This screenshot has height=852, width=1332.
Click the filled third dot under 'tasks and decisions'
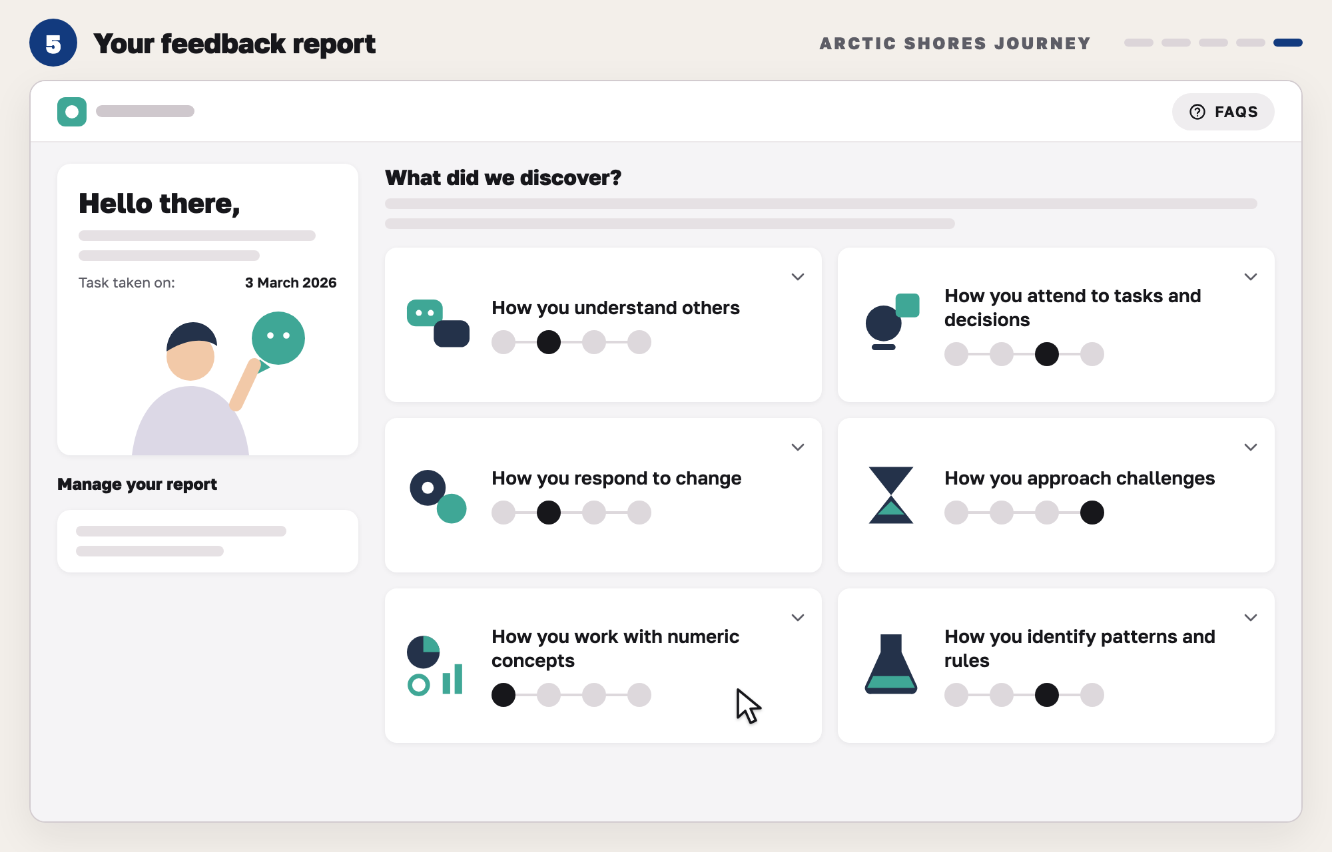tap(1047, 354)
